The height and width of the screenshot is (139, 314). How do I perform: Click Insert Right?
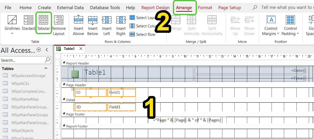coord(121,25)
